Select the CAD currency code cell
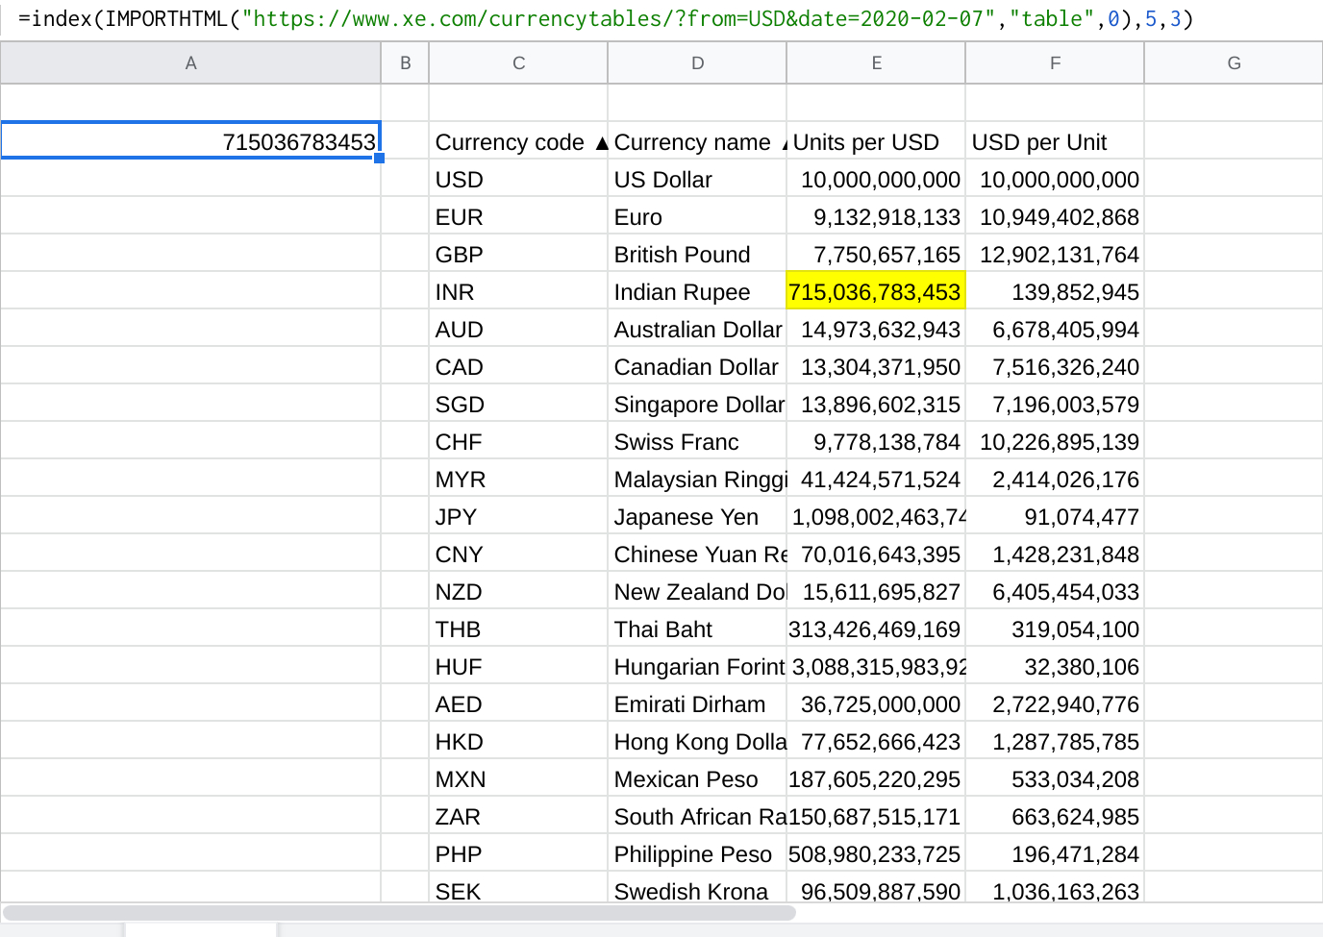Screen dimensions: 1323x937 pos(518,365)
